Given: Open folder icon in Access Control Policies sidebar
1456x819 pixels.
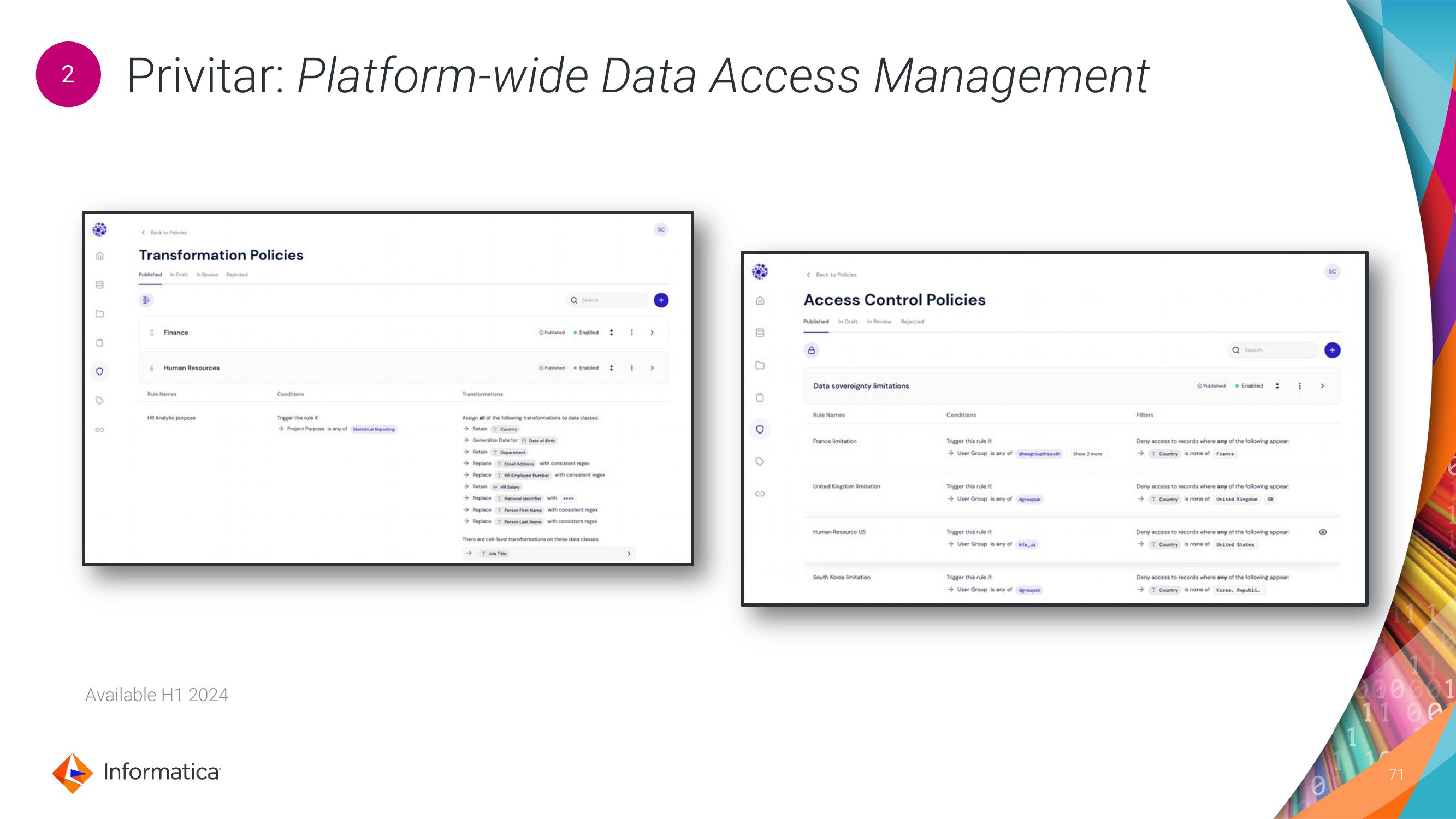Looking at the screenshot, I should coord(760,365).
